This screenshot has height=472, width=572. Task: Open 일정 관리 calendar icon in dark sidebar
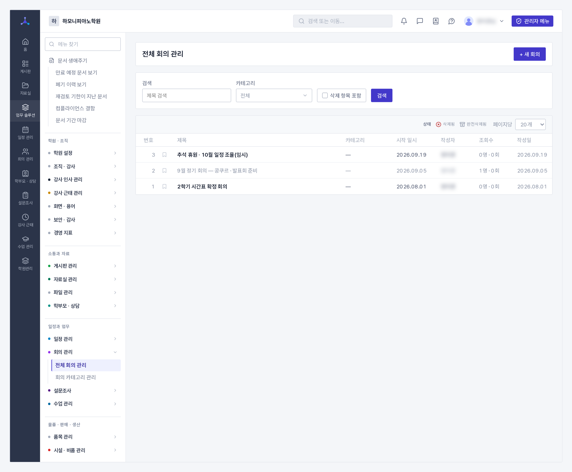tap(25, 133)
